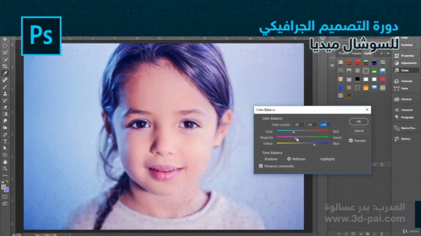Click the third Color Levels field
The image size is (421, 236).
[325, 125]
